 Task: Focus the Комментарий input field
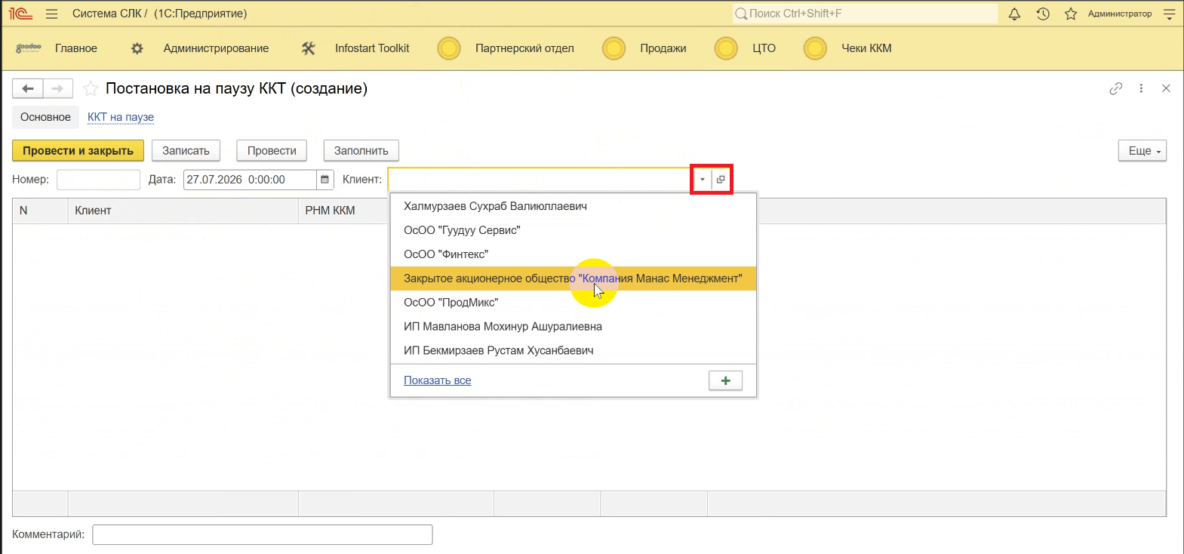(263, 534)
